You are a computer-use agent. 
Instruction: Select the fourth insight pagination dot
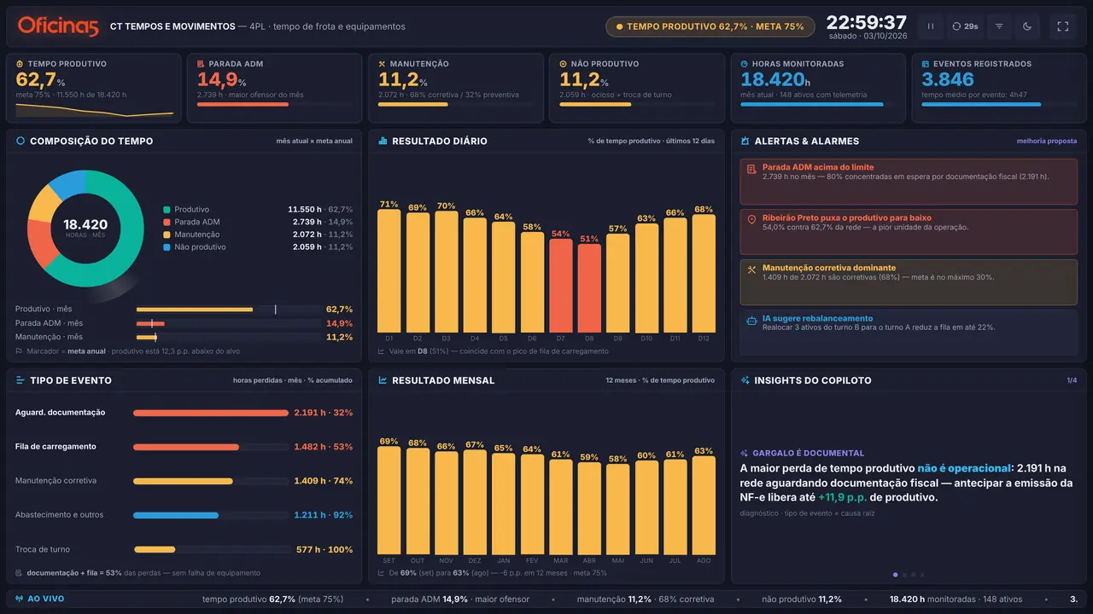click(922, 575)
